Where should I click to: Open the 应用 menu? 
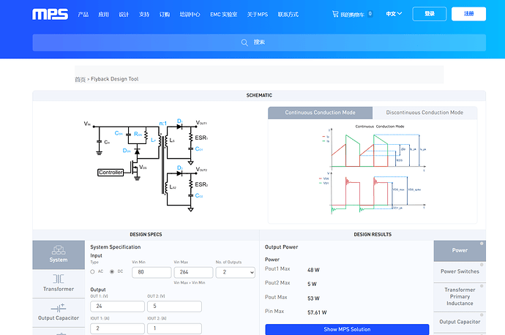pos(103,15)
